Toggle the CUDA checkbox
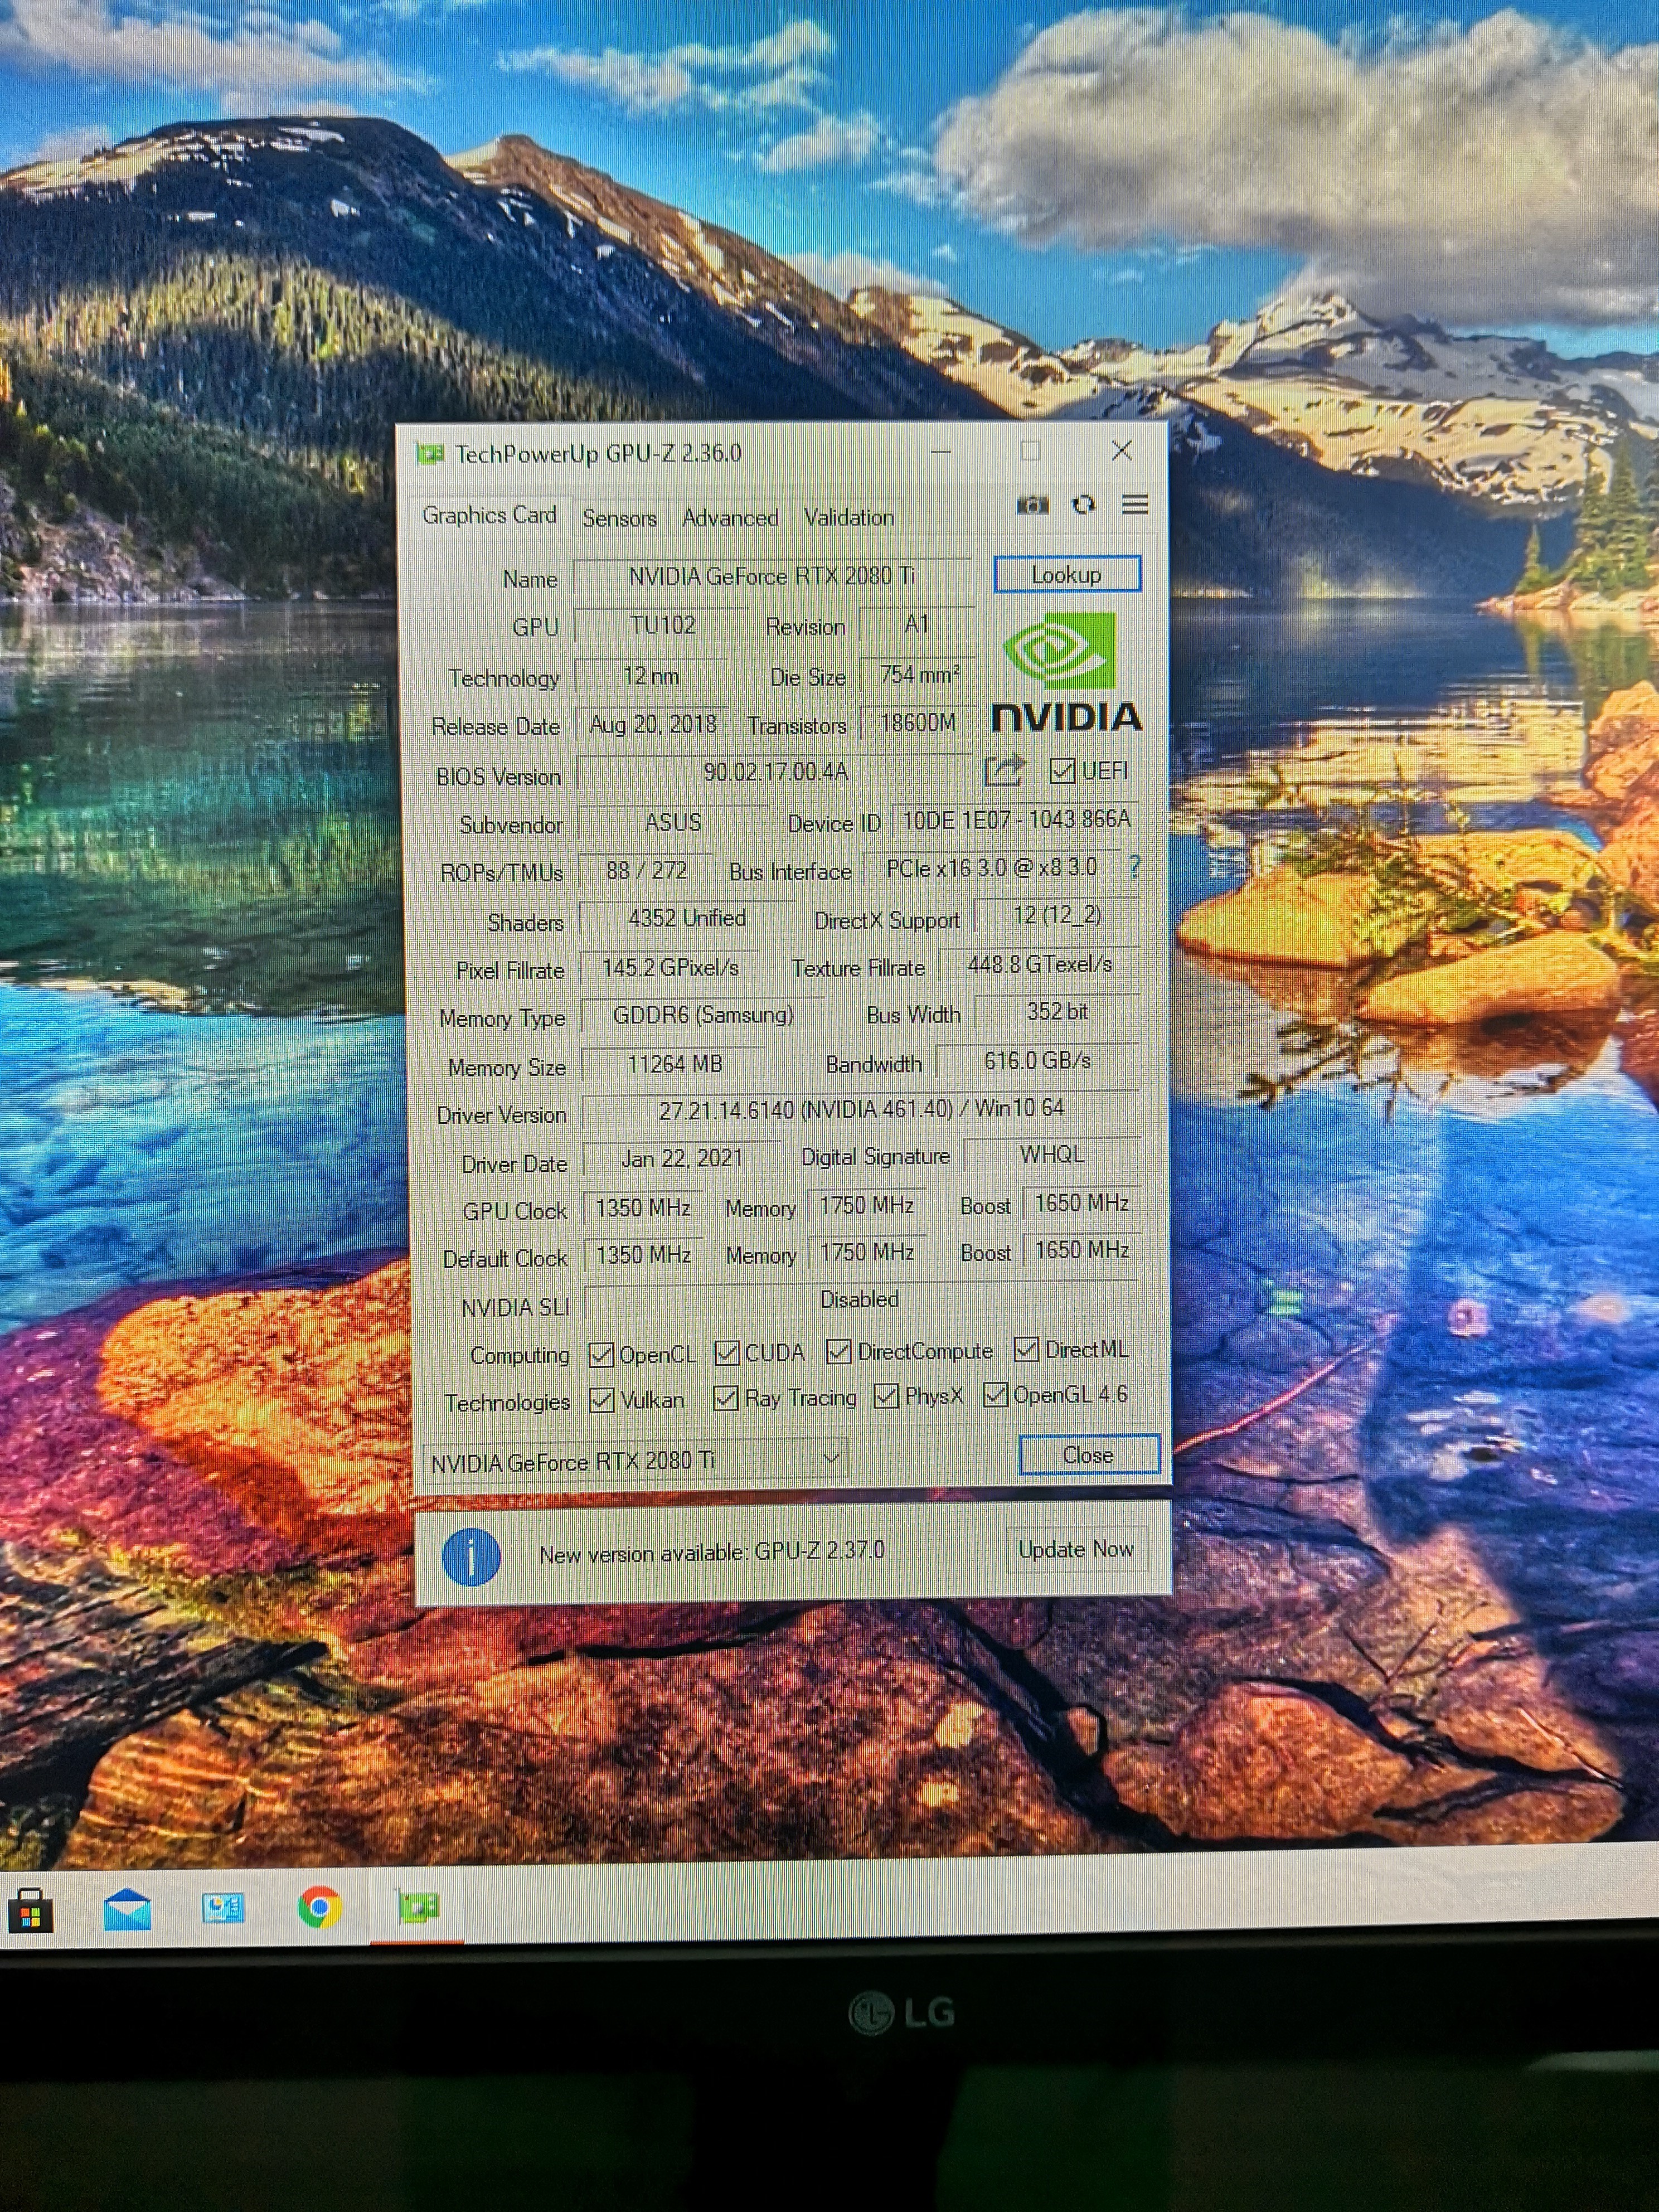Screen dimensions: 1659x2212 [x=727, y=1353]
